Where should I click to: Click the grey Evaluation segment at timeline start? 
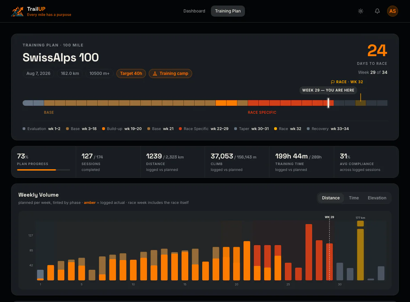click(x=33, y=103)
